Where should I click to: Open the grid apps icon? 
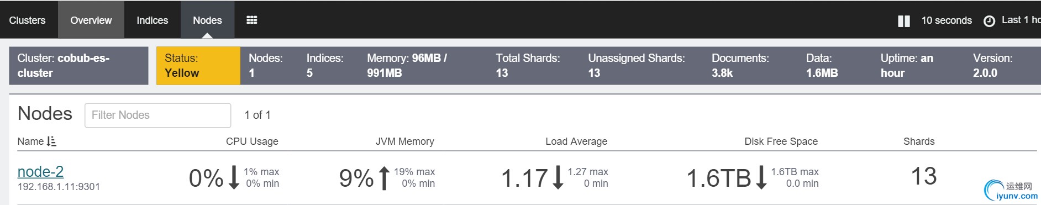(x=251, y=20)
